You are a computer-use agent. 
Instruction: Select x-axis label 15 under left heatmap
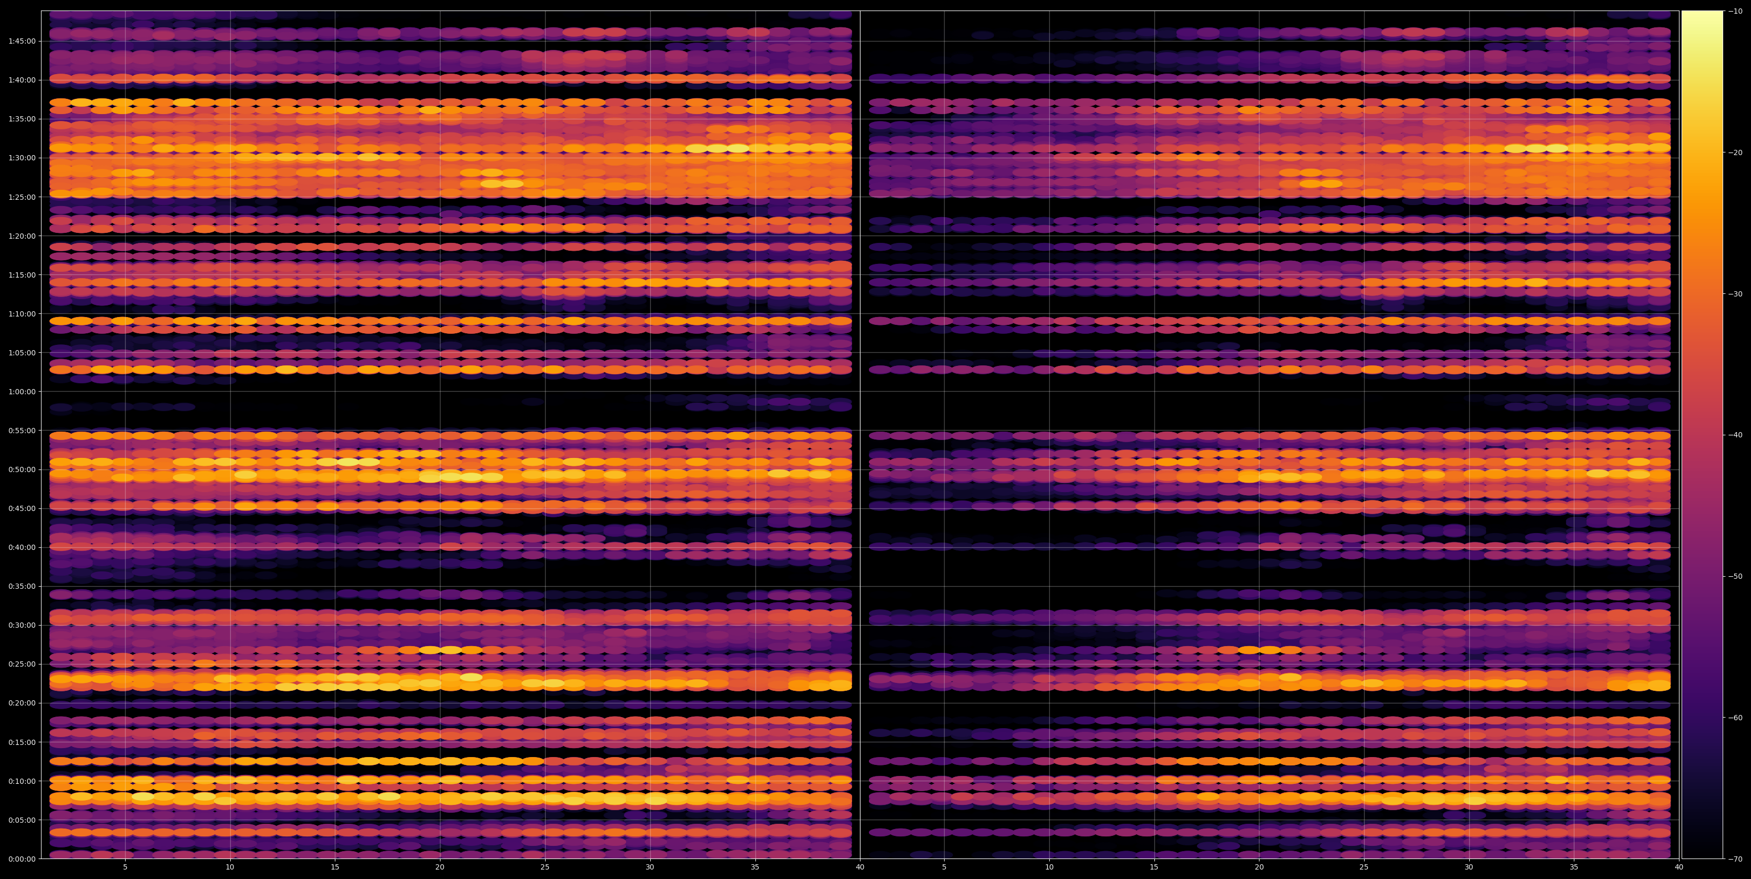[335, 867]
